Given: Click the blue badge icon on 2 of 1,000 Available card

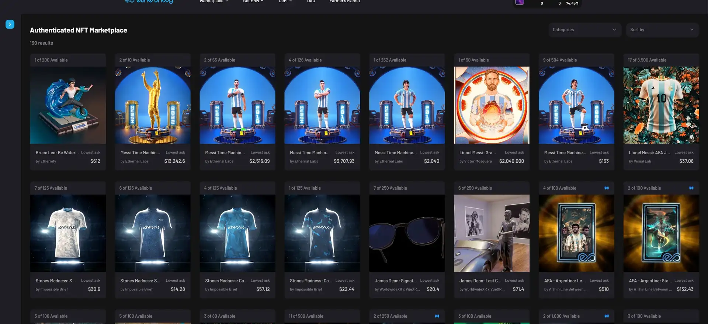Looking at the screenshot, I should click(607, 316).
